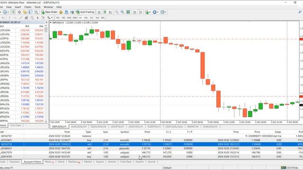Set timeframe to M15

(x=69, y=18)
